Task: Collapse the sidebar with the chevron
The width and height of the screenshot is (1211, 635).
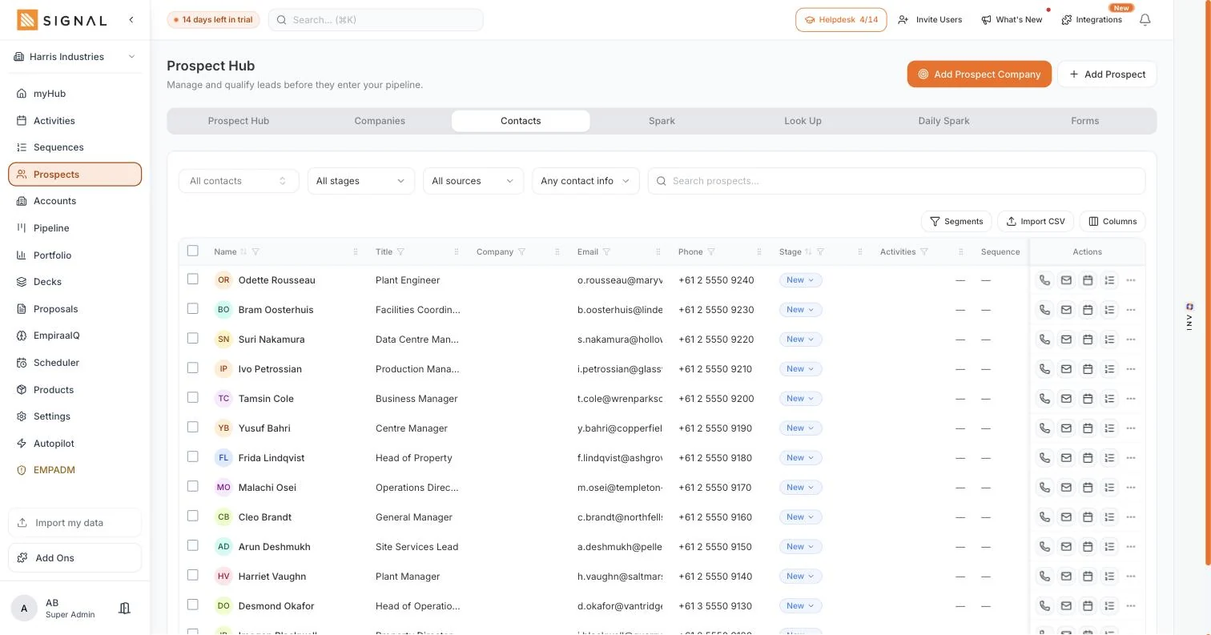Action: (131, 20)
